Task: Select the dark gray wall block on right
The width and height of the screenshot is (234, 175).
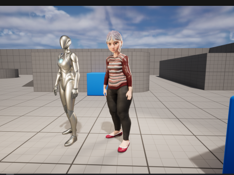Action: (x=184, y=72)
